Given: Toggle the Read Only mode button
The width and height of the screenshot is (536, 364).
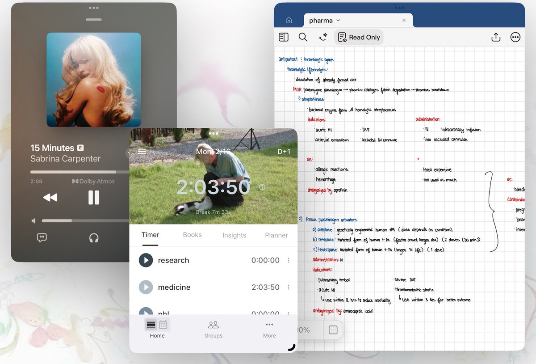Looking at the screenshot, I should 359,38.
